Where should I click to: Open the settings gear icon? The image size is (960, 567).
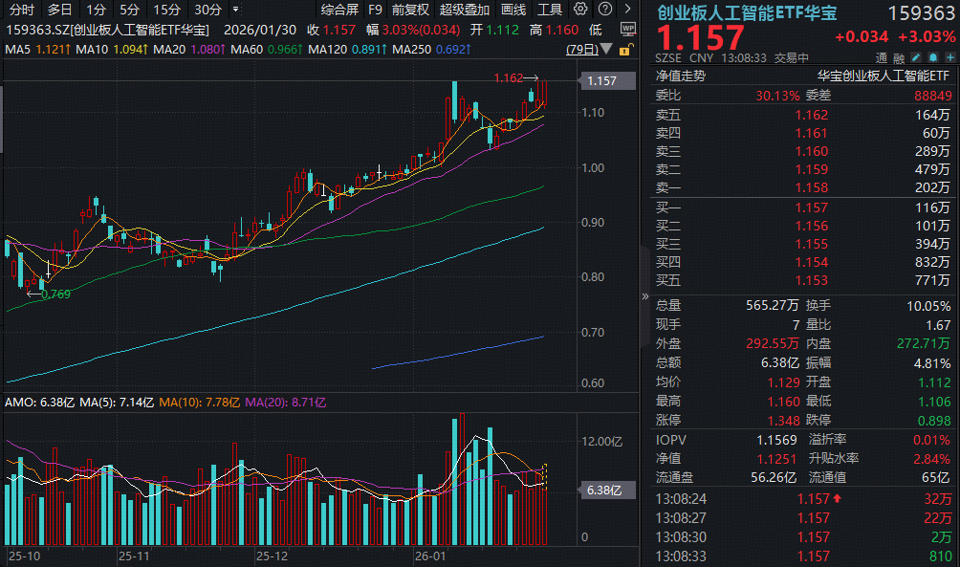click(x=579, y=8)
